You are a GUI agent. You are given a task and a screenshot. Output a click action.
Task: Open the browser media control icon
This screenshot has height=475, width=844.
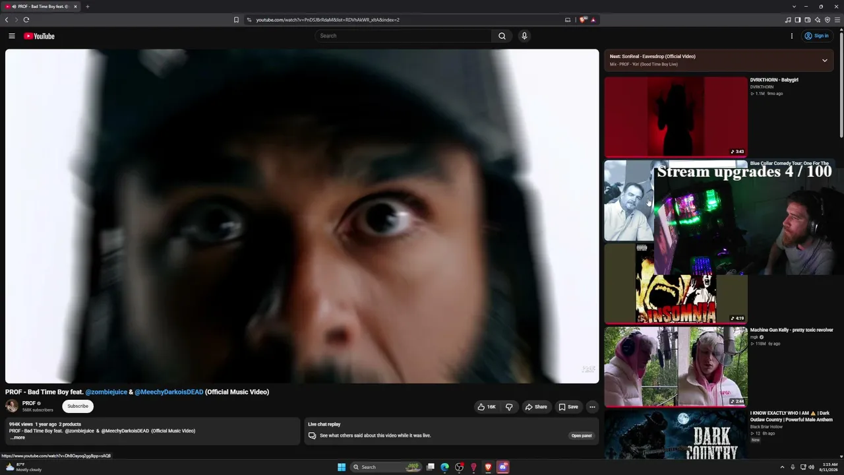point(788,20)
